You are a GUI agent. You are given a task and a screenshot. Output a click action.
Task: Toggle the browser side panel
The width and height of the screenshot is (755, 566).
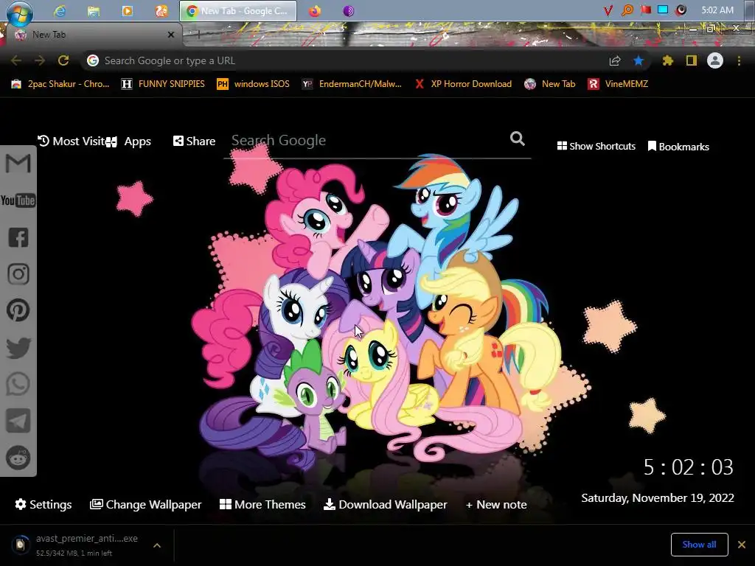point(692,60)
